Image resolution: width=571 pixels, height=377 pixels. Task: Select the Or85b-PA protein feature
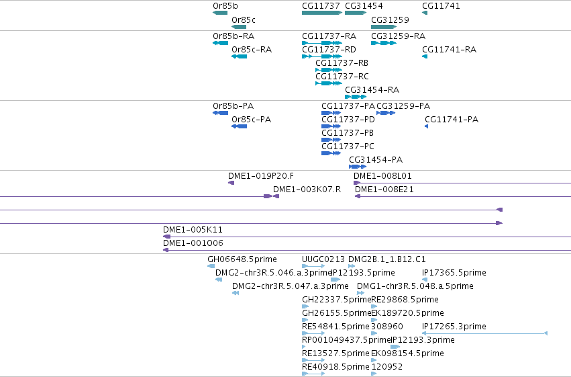[x=220, y=113]
